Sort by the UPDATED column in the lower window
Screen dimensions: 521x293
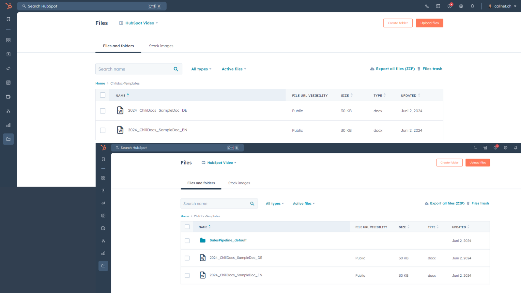tap(461, 227)
